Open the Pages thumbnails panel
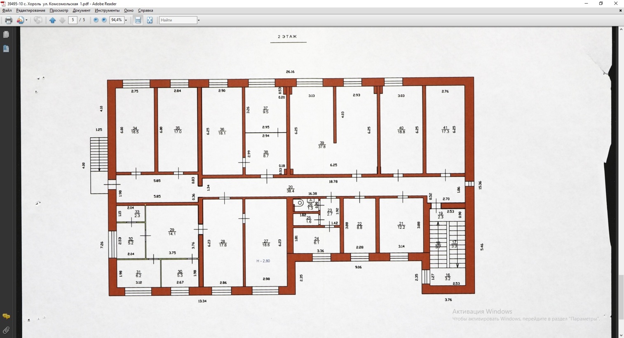 pyautogui.click(x=6, y=35)
